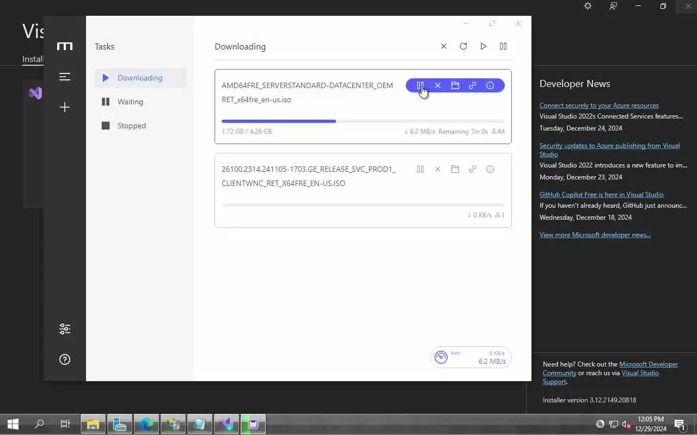697x435 pixels.
Task: Open 'View more Microsoft developer news' link
Action: coord(595,235)
